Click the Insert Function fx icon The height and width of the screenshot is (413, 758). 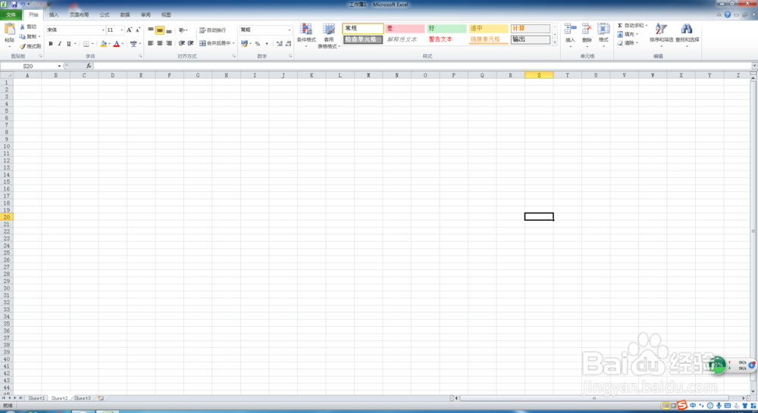click(89, 66)
